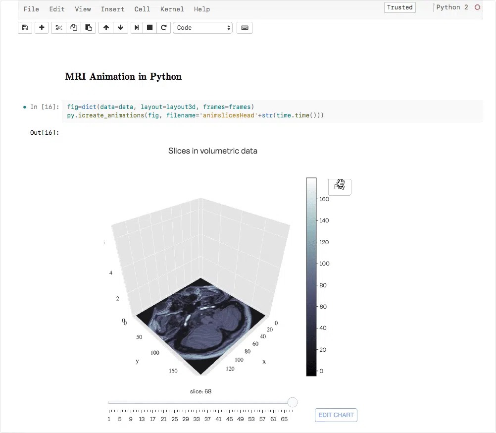Run the current cell icon
Viewport: 496px width, 433px height.
coord(137,28)
